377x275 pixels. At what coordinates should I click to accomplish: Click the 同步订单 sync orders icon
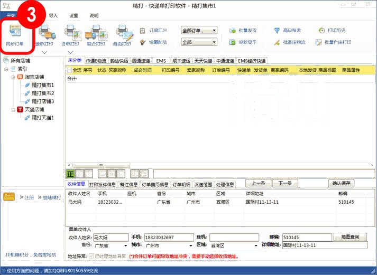click(x=15, y=33)
